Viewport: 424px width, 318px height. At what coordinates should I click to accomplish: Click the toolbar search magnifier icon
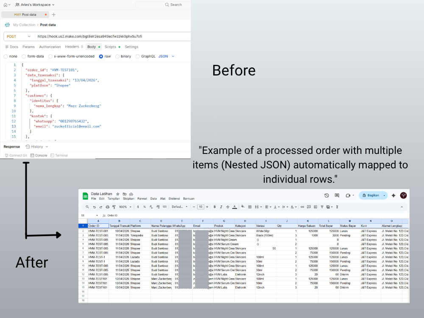[x=87, y=207]
